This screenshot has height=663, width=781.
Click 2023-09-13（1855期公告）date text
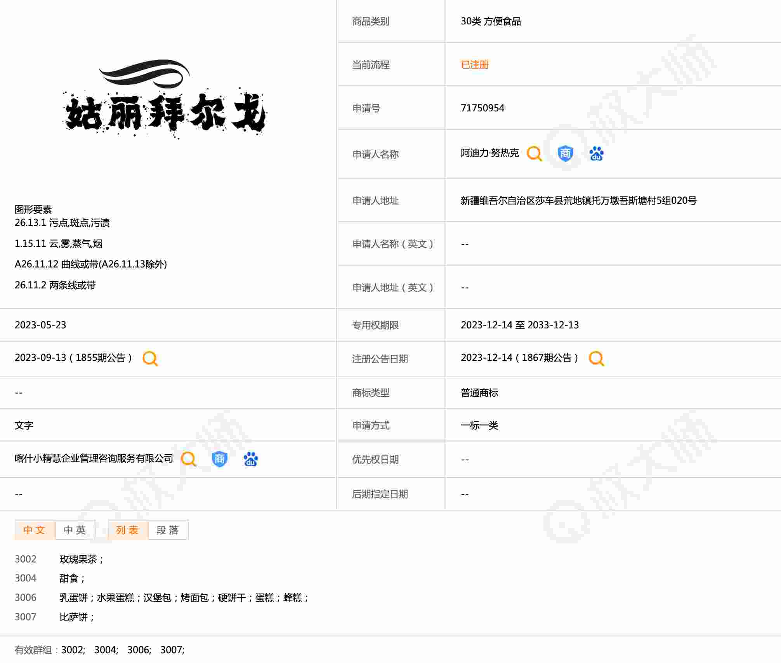[73, 358]
